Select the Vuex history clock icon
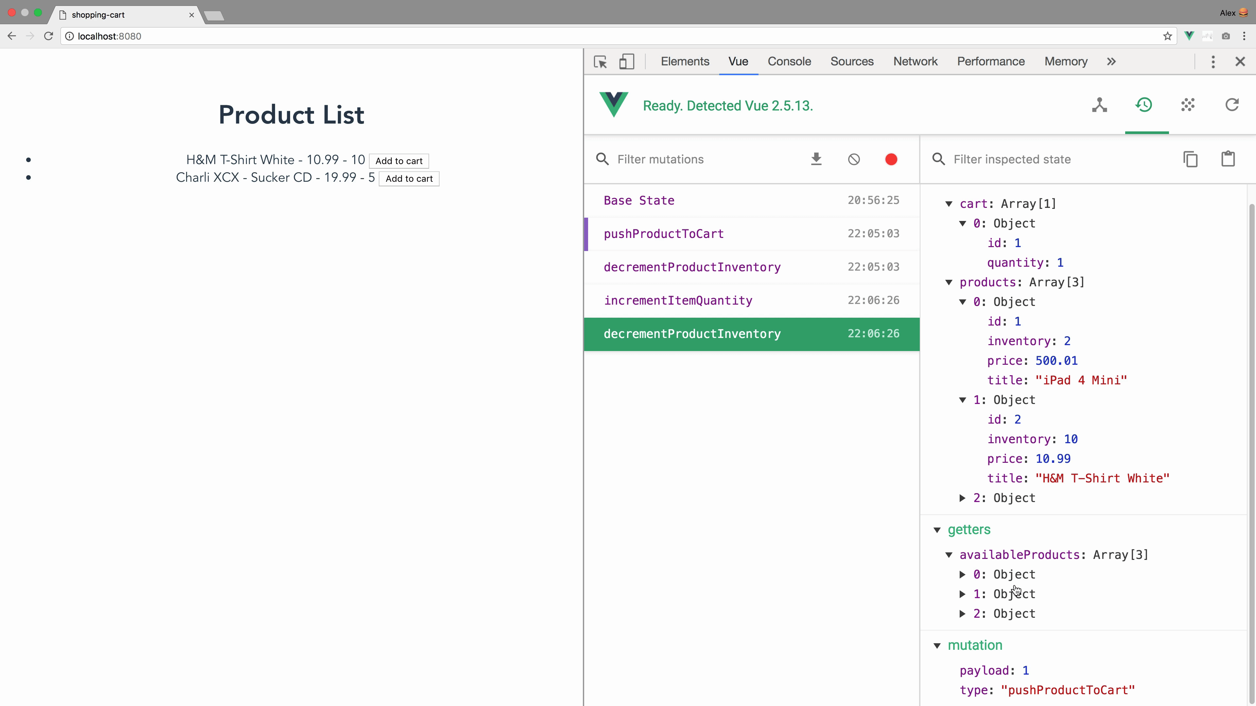The height and width of the screenshot is (706, 1256). click(1144, 105)
